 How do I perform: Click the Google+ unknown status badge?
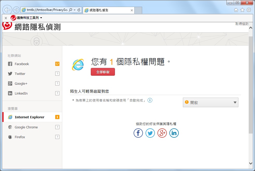point(57,83)
